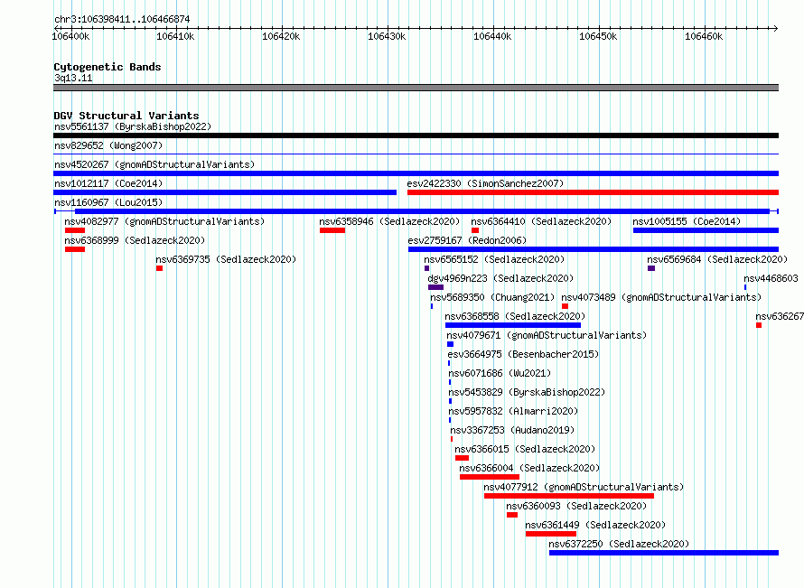Click esv2422330 (SimonSanchez2007) label

pos(485,183)
